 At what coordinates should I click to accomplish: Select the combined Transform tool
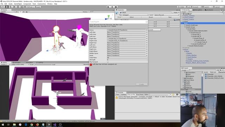pos(21,7)
